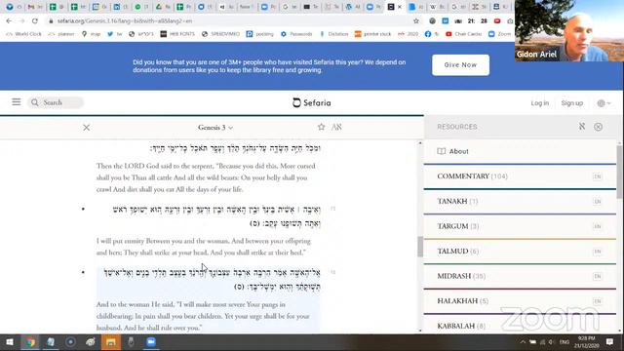The image size is (624, 351).
Task: Open the Twitter bookmark
Action: 115,34
